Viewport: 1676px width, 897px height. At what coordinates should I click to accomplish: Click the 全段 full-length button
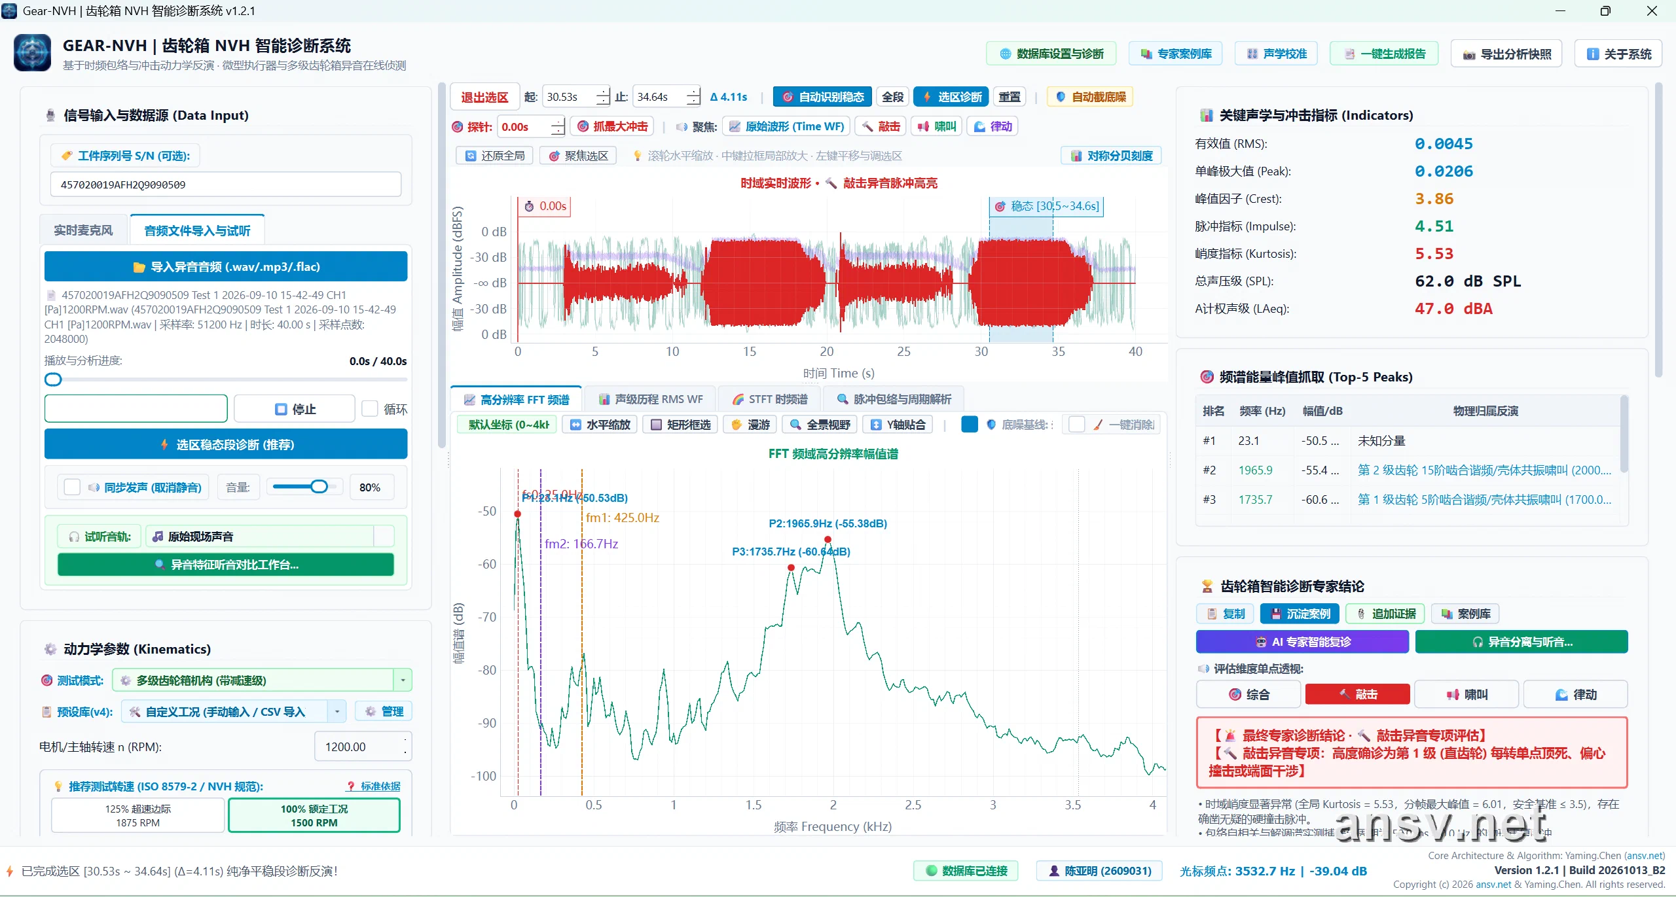point(892,97)
